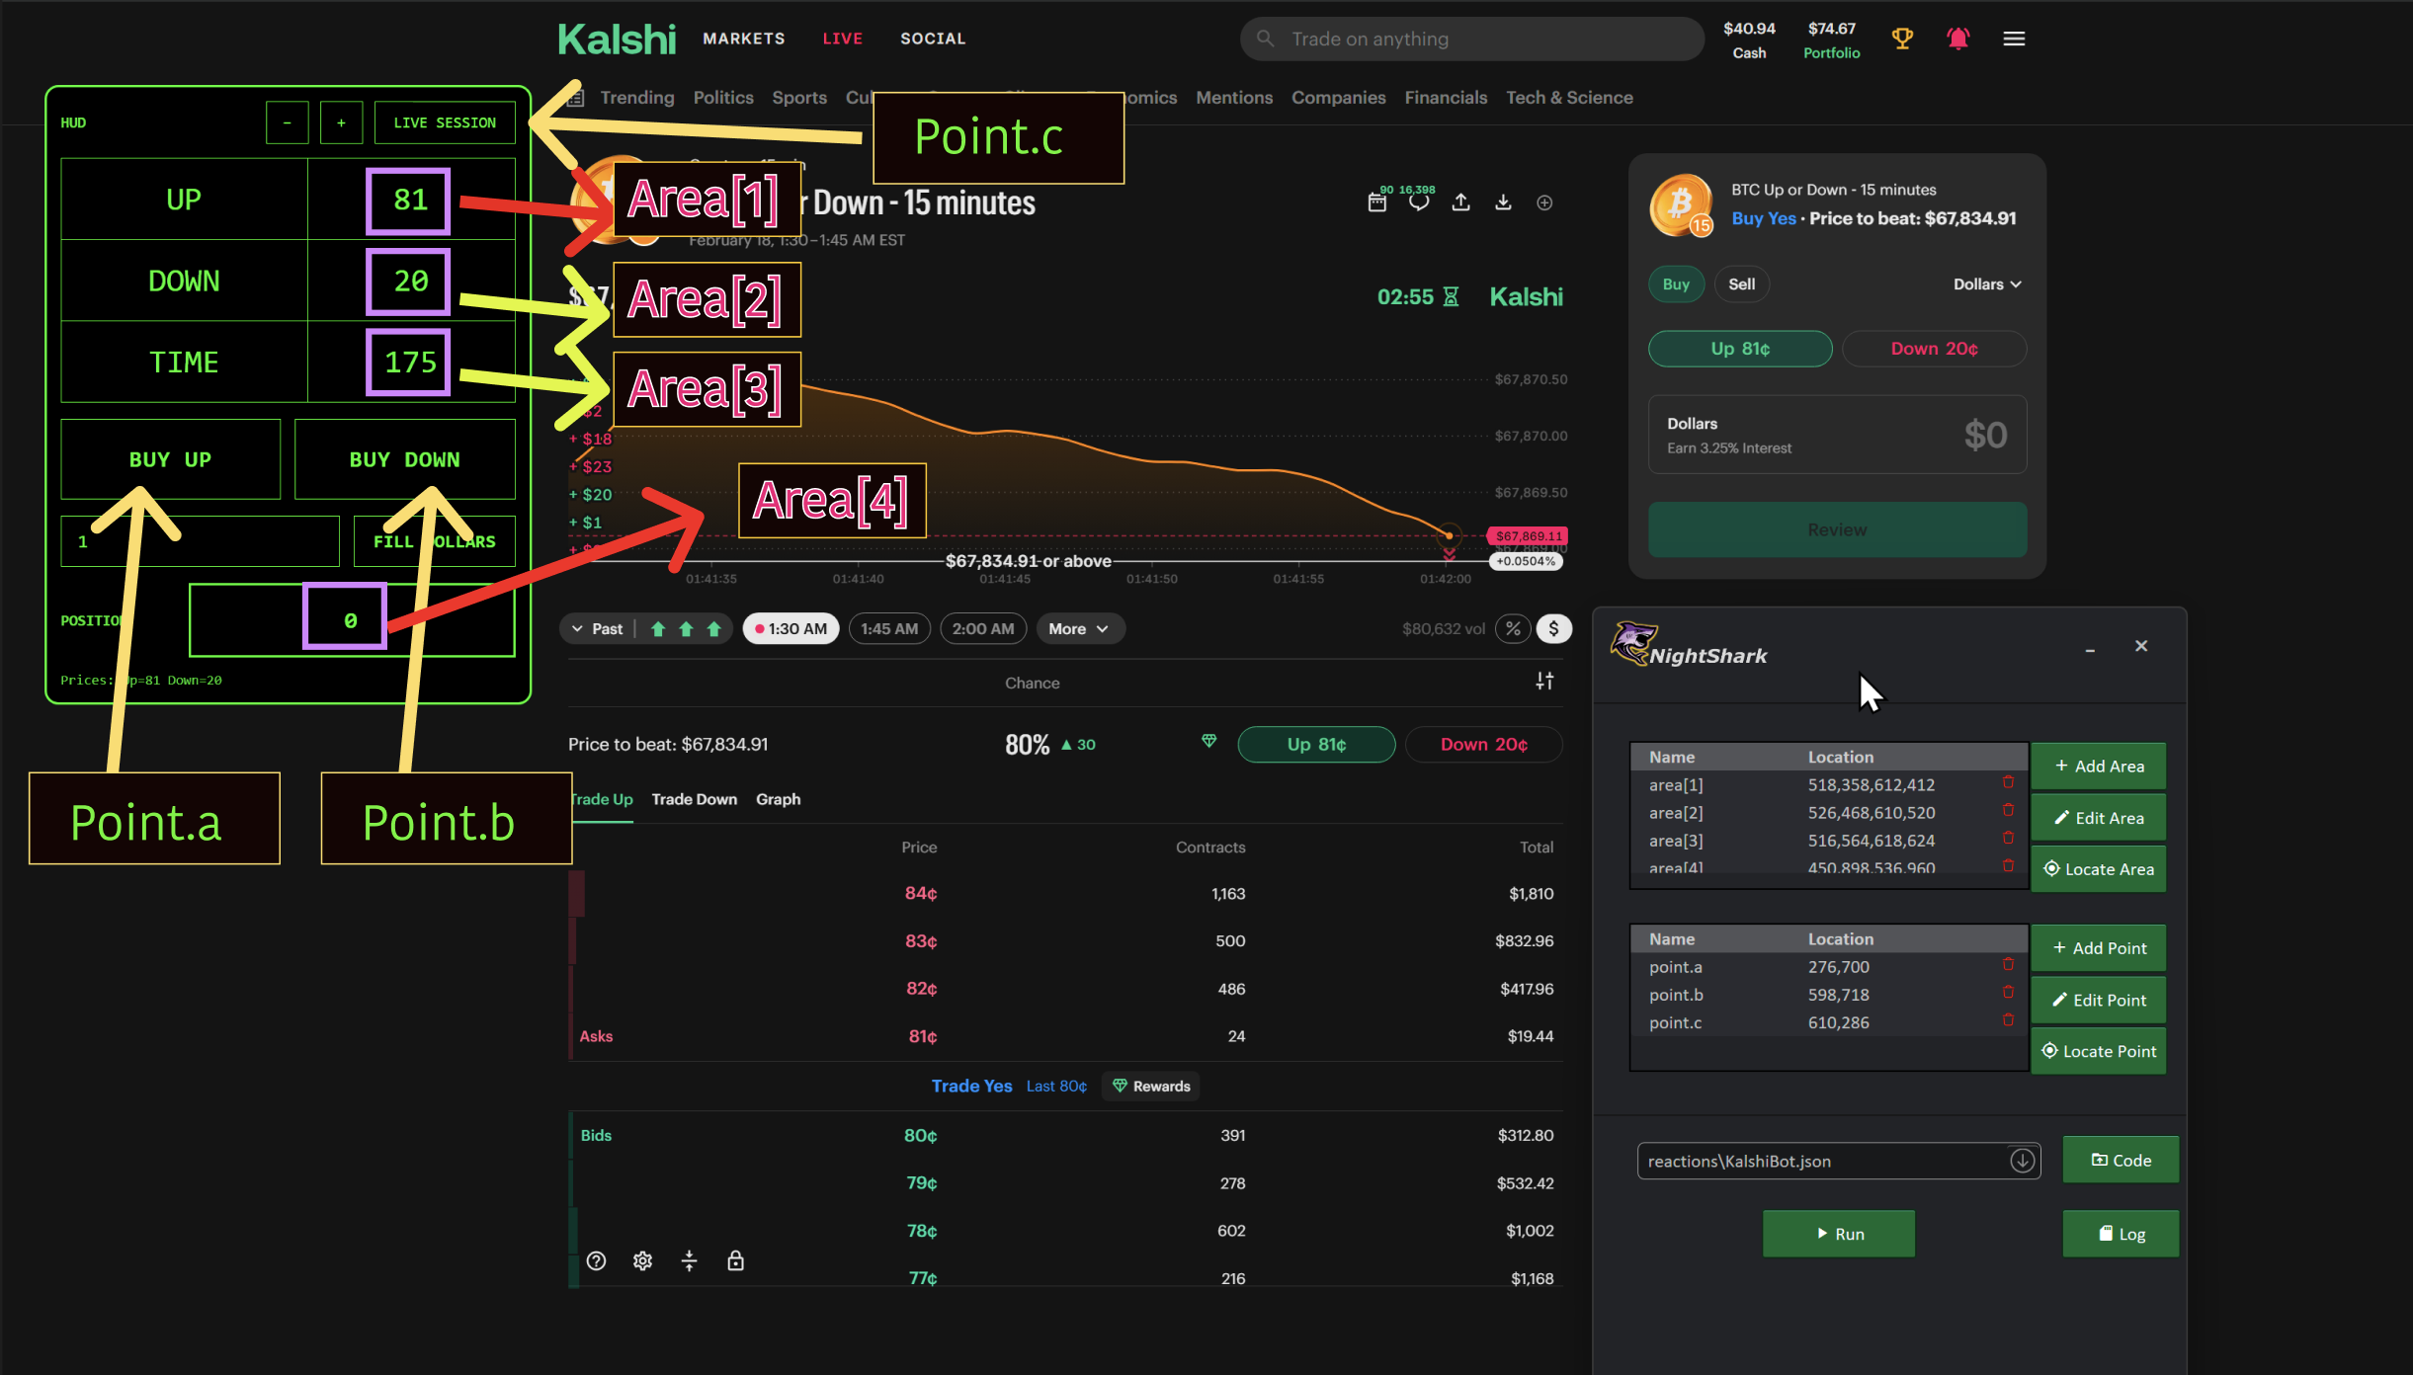Open the notifications bell icon
Screen dimensions: 2413x1375
1958,39
